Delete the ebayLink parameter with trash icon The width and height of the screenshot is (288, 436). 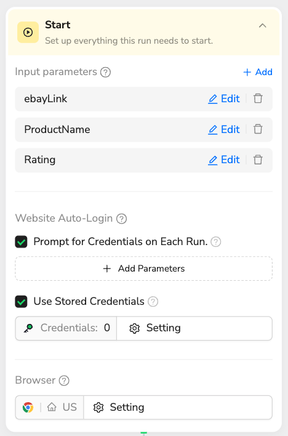click(x=258, y=99)
